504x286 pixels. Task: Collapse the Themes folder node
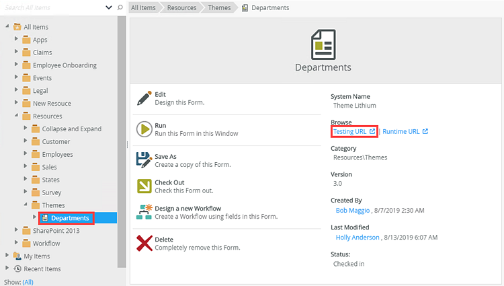(26, 205)
